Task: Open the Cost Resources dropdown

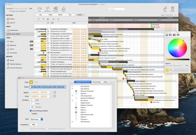Action: point(36,119)
